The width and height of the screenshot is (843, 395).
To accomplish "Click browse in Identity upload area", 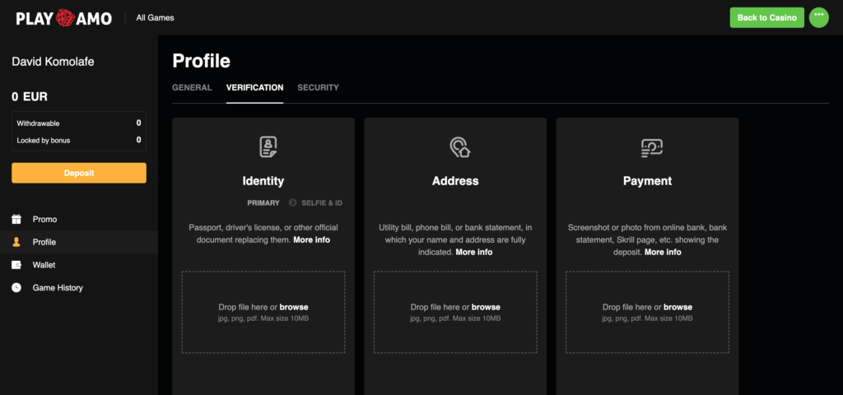I will click(294, 308).
